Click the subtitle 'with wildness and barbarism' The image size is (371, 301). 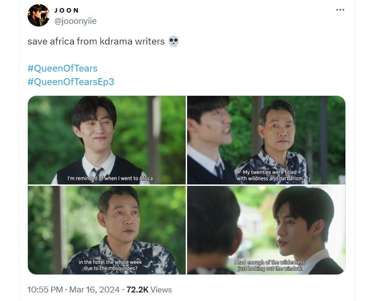pyautogui.click(x=270, y=179)
